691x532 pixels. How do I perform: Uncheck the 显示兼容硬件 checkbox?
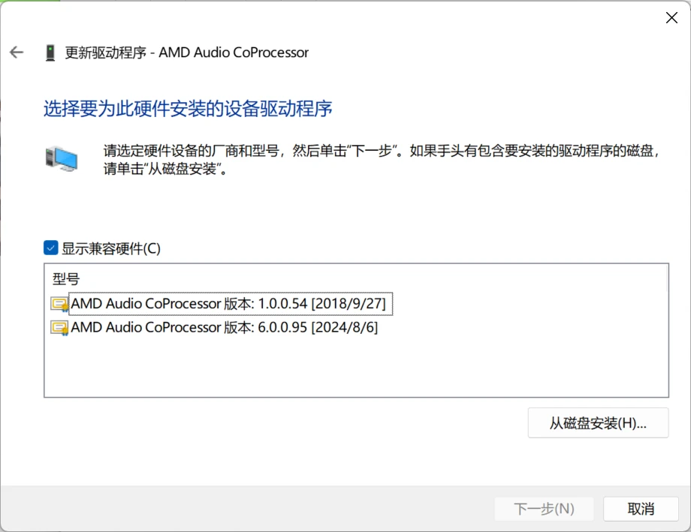(50, 248)
